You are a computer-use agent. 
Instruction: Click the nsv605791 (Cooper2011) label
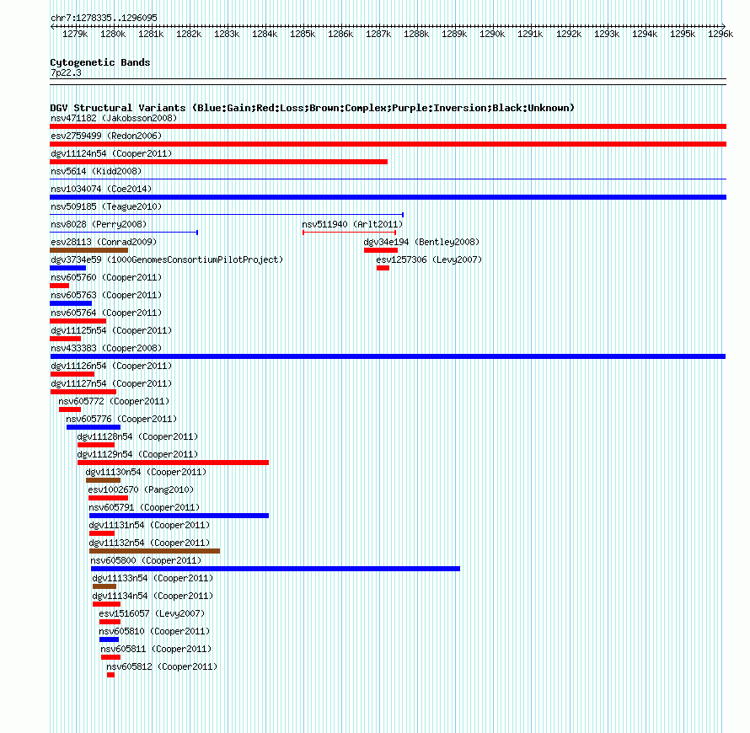click(x=144, y=507)
